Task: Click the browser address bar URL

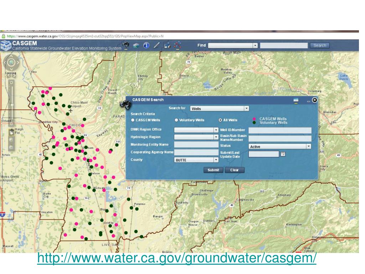Action: point(85,36)
